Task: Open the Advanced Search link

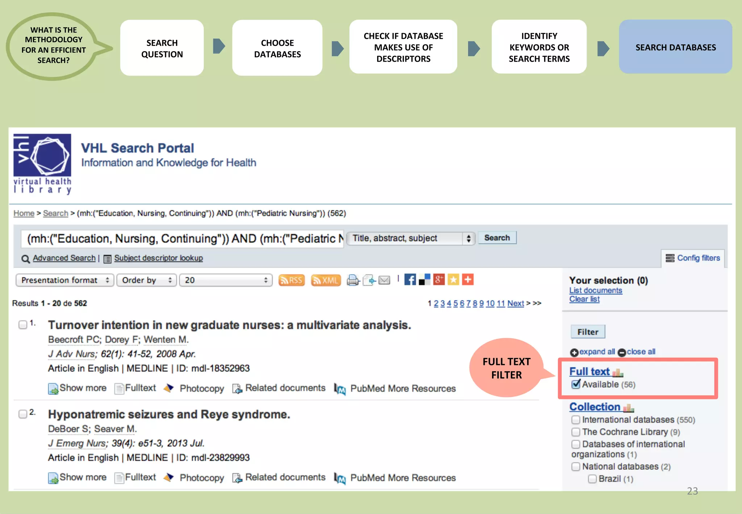Action: (64, 258)
